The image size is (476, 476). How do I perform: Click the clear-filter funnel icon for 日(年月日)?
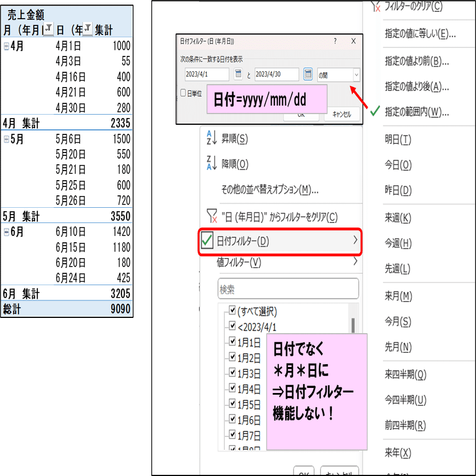click(212, 216)
